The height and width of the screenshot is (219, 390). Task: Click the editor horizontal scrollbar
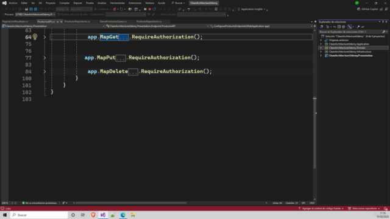pyautogui.click(x=131, y=203)
